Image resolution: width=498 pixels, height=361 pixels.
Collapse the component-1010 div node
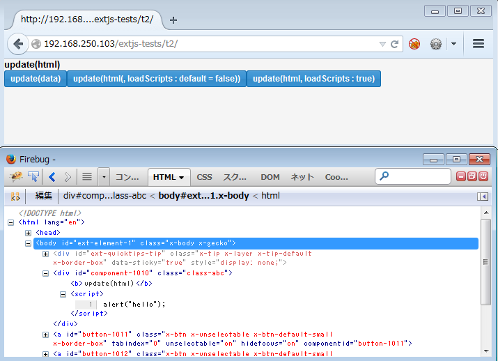(46, 273)
